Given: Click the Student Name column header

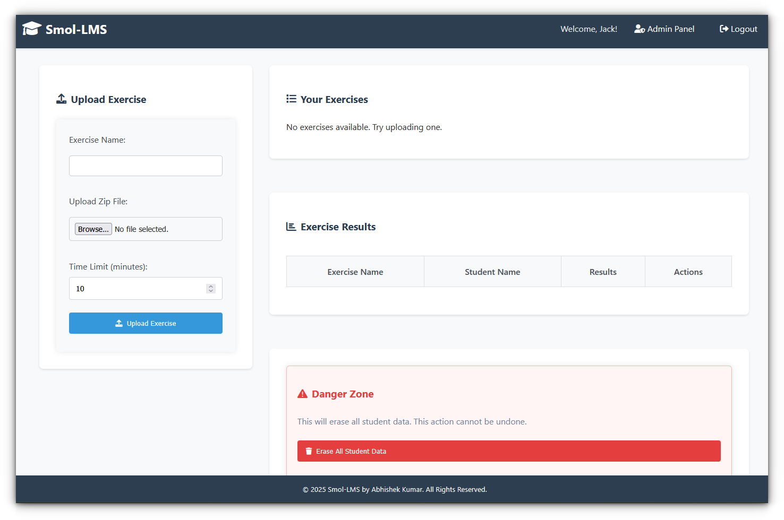Looking at the screenshot, I should (492, 272).
